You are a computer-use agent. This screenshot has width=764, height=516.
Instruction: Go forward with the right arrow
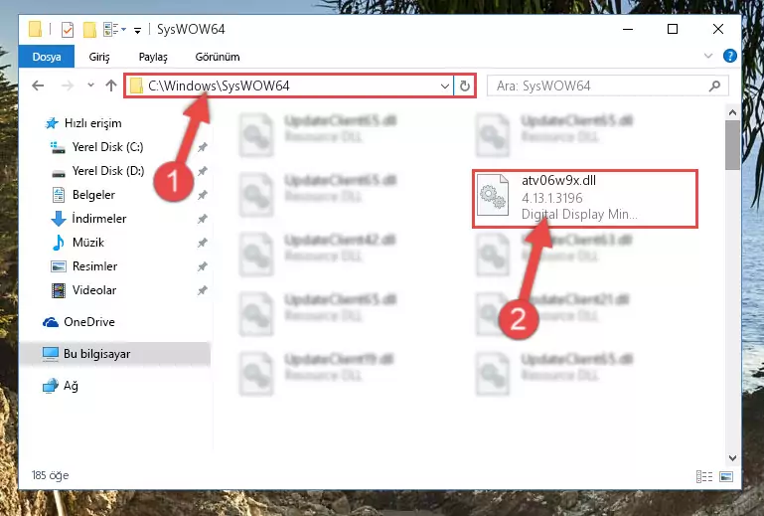[x=68, y=86]
